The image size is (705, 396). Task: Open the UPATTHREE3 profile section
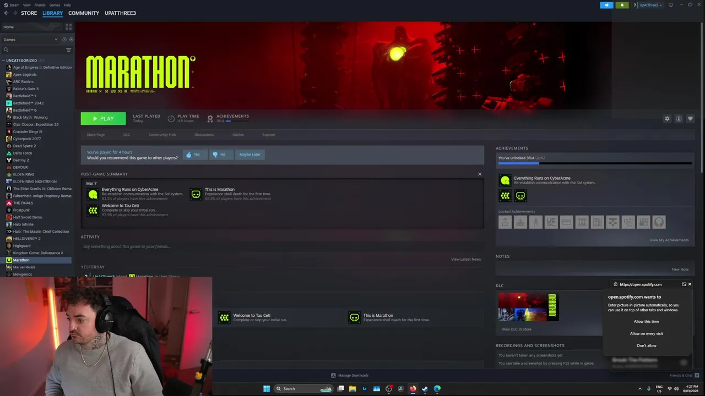(120, 13)
